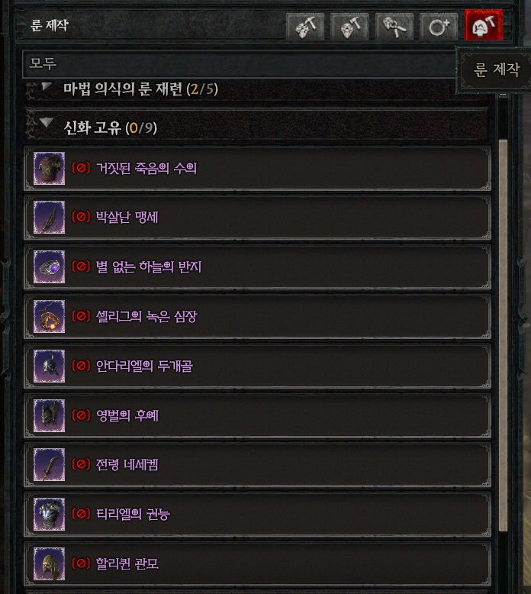Select the 박살난 맹세 recipe
The width and height of the screenshot is (531, 594).
257,218
